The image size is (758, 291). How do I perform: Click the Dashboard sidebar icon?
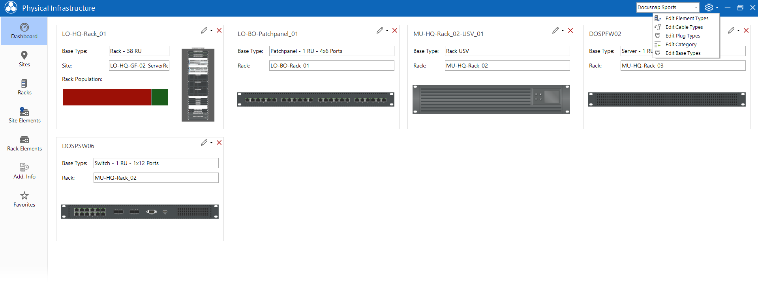pyautogui.click(x=24, y=27)
